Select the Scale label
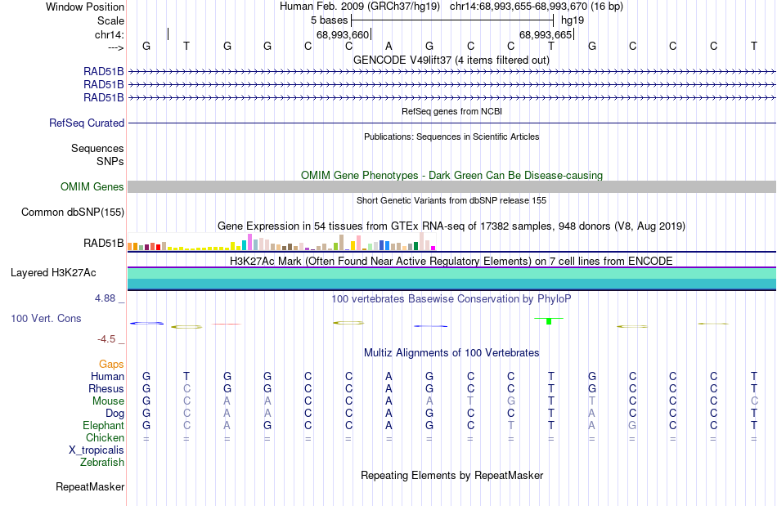The width and height of the screenshot is (777, 506). tap(110, 20)
